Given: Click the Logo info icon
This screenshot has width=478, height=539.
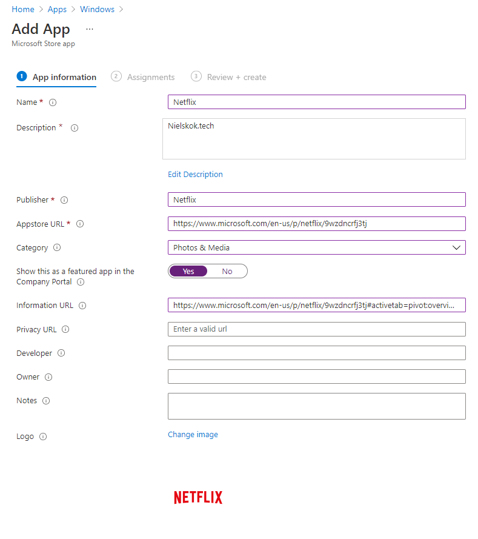Looking at the screenshot, I should 43,437.
